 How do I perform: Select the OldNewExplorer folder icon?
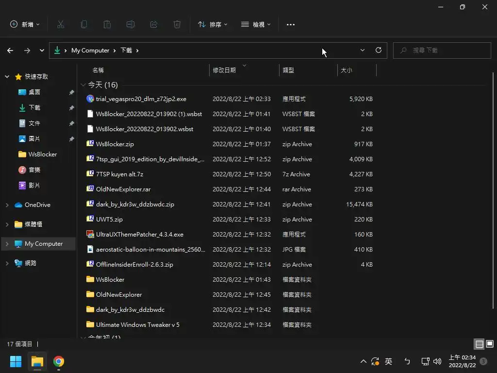tap(90, 294)
